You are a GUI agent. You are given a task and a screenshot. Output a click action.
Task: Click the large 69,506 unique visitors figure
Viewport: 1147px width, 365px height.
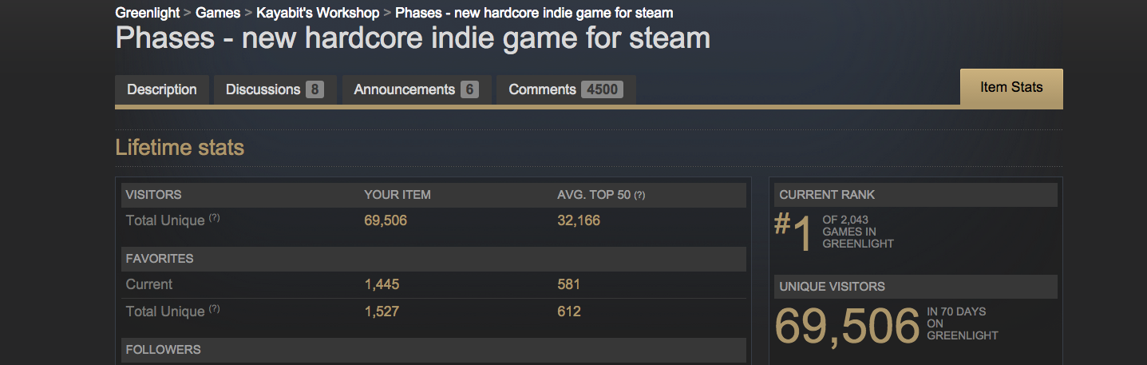coord(847,325)
